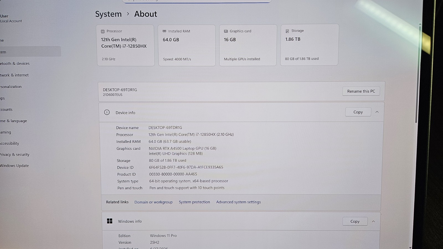The height and width of the screenshot is (249, 443).
Task: Collapse the Windows info section chevron
Action: tap(373, 221)
